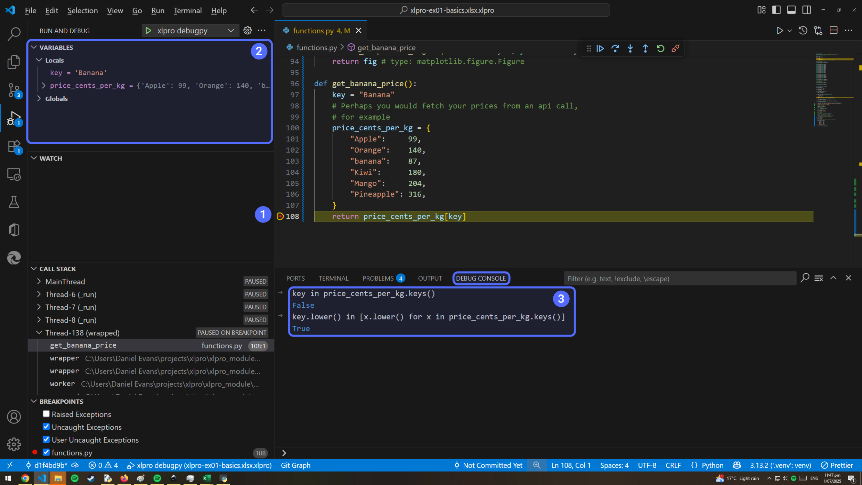Click the Prettier status bar item
The width and height of the screenshot is (862, 485).
coord(837,465)
